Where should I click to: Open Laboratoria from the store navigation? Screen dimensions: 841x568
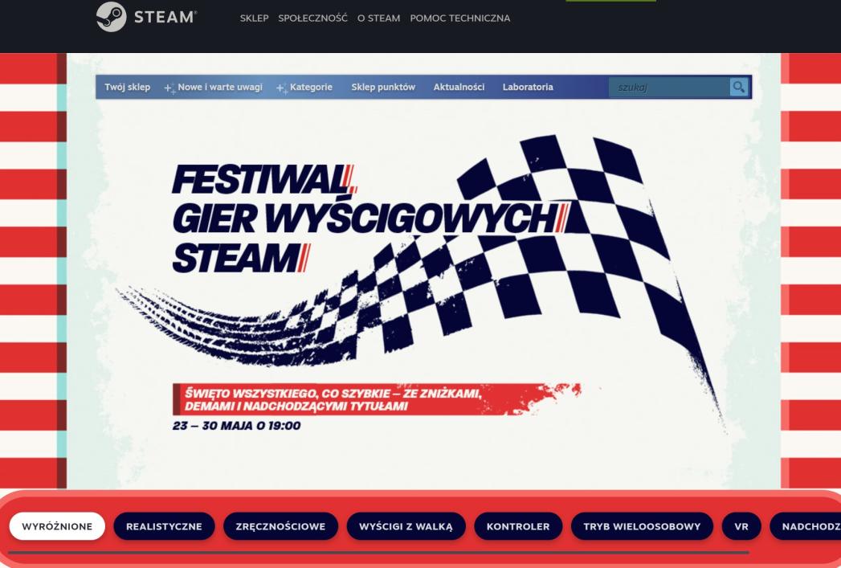pyautogui.click(x=527, y=87)
